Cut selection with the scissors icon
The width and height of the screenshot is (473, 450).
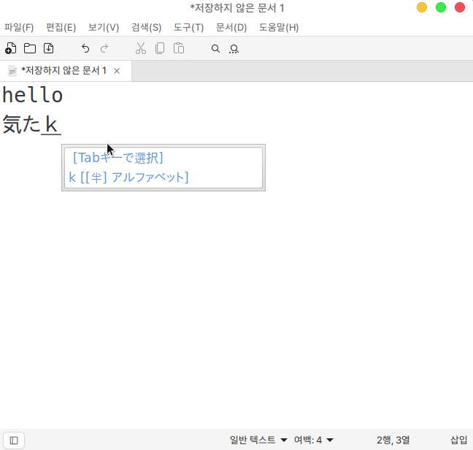[x=141, y=49]
